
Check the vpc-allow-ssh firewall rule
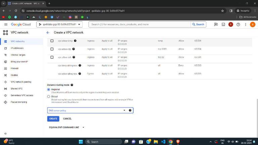tap(52, 57)
